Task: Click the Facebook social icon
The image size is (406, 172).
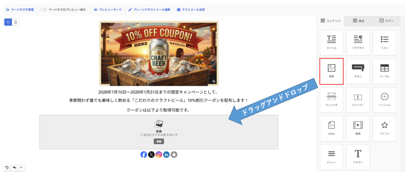Action: pos(144,155)
